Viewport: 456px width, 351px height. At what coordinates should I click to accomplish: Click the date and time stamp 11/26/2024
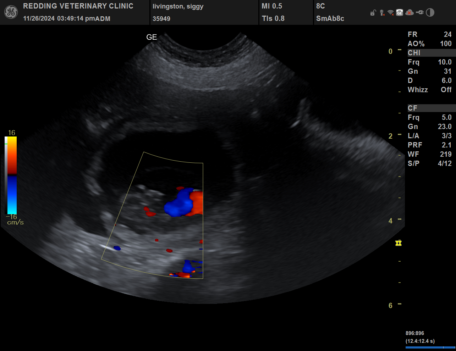[67, 19]
